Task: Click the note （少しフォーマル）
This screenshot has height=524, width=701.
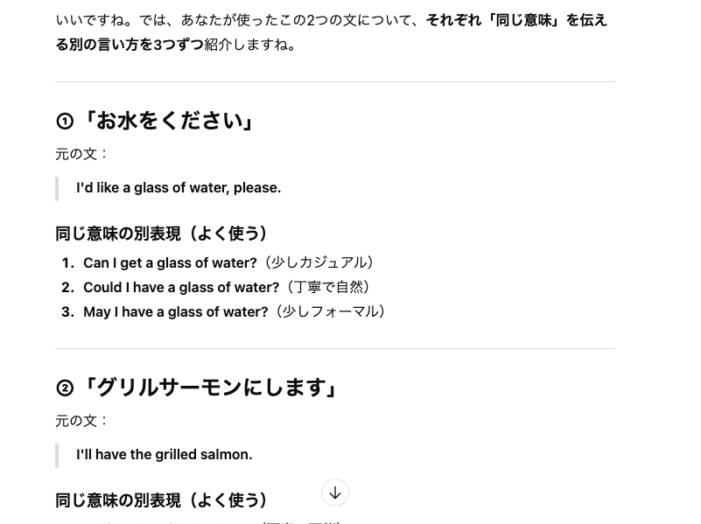Action: (331, 311)
